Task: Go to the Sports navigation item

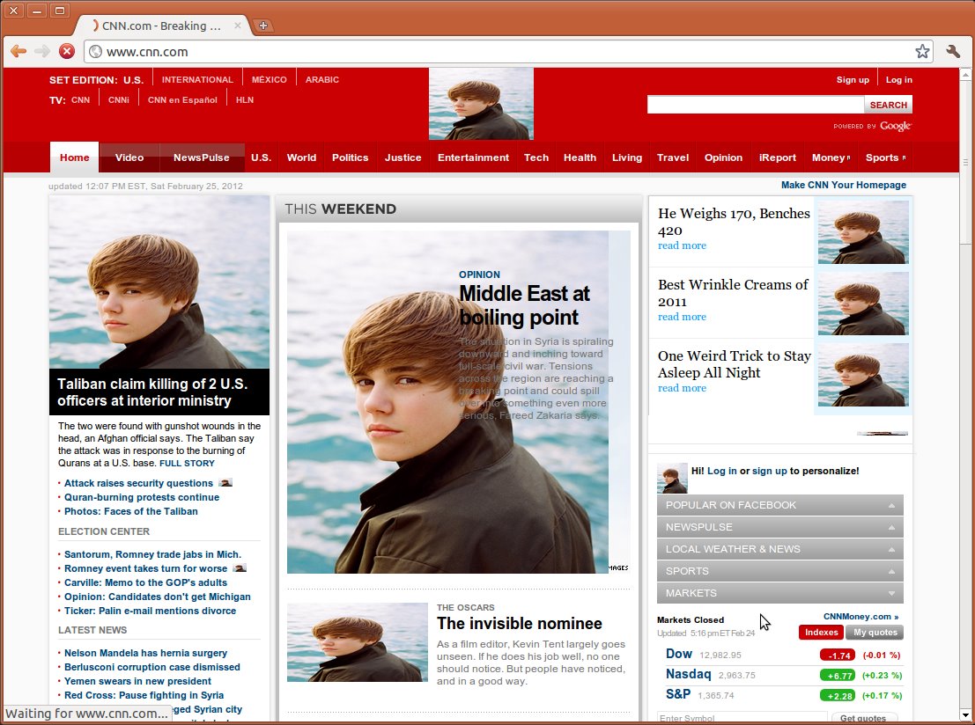Action: coord(885,157)
